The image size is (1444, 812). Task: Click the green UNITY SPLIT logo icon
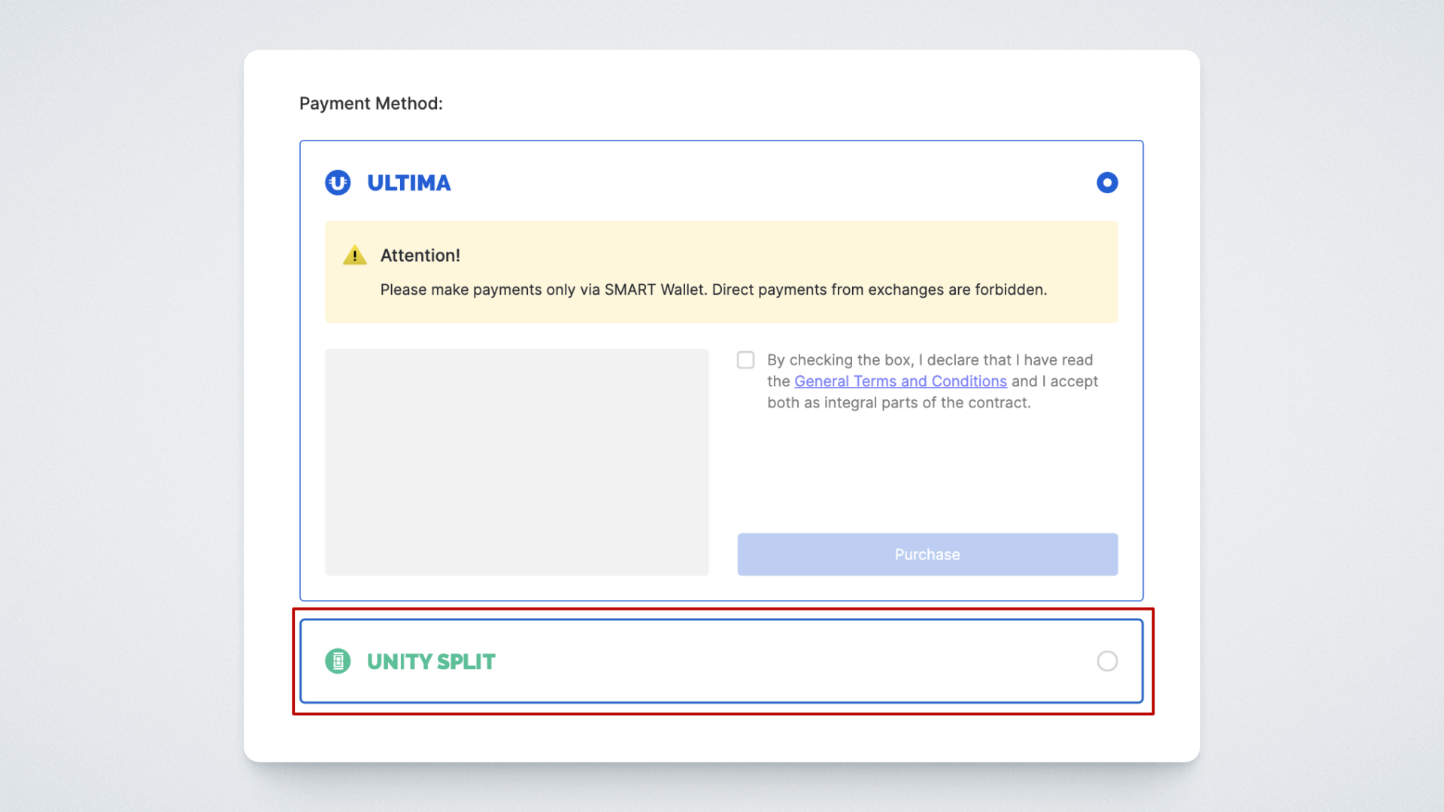(338, 662)
